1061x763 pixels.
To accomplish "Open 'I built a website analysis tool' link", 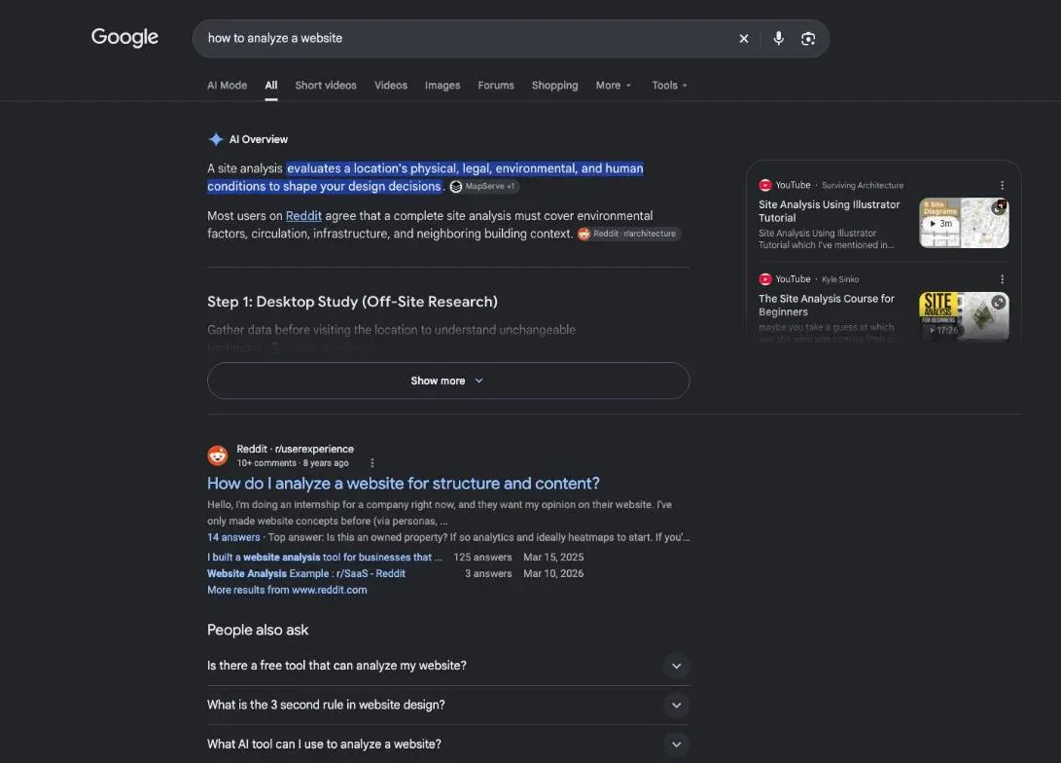I will click(324, 558).
